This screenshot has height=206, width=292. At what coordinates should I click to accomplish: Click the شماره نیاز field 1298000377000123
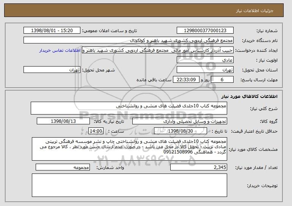pos(205,31)
